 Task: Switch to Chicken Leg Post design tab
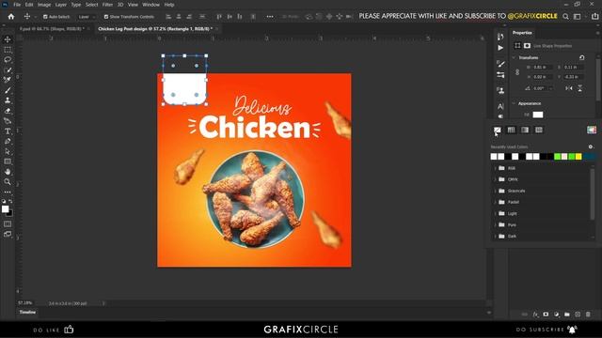point(155,29)
